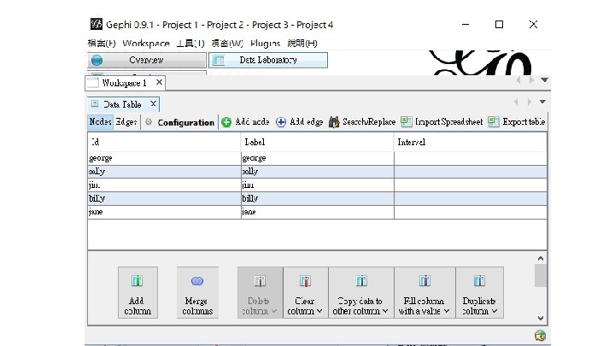Expand the Duplicate column dropdown arrow

pos(495,311)
